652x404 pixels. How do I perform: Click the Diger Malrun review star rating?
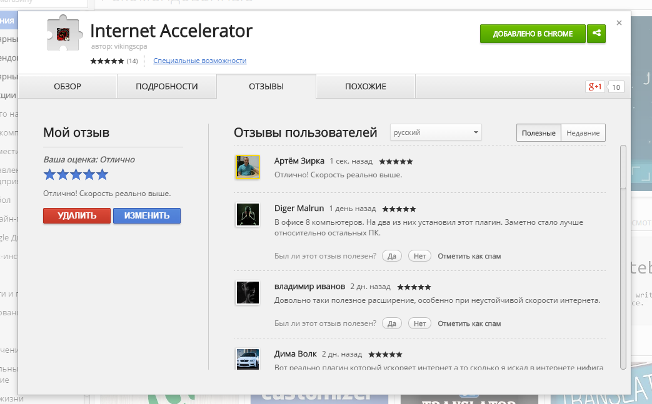point(399,209)
